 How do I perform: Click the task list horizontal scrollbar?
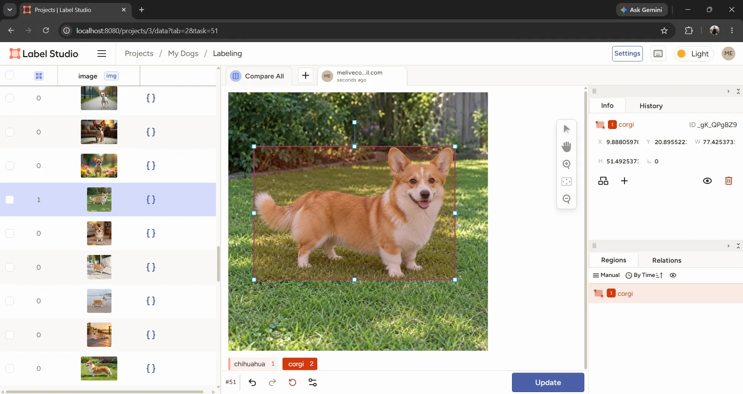tap(104, 391)
